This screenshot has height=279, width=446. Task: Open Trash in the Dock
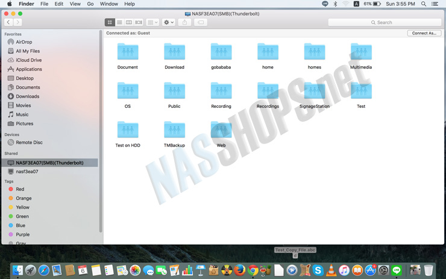click(429, 270)
